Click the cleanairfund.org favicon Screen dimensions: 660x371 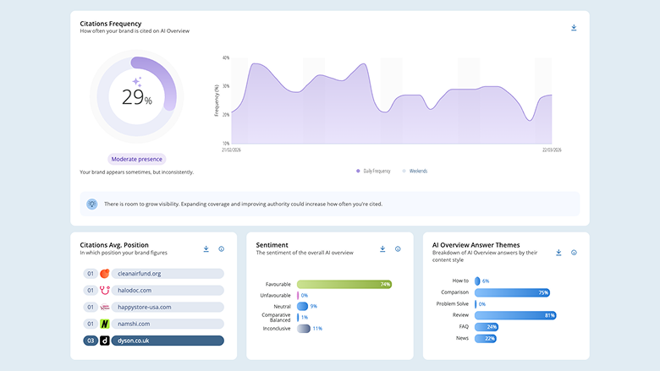click(x=105, y=274)
